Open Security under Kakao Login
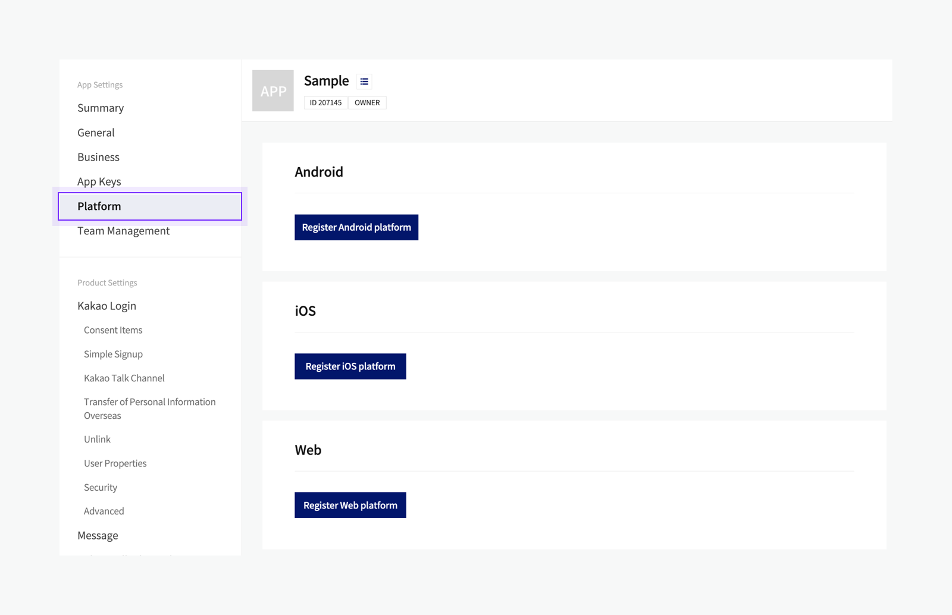 click(x=101, y=488)
